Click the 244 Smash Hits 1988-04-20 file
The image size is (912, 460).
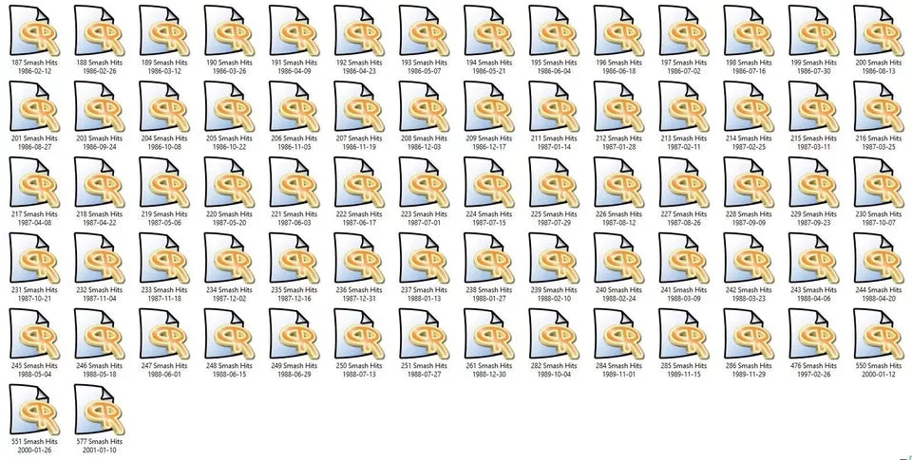pyautogui.click(x=878, y=258)
